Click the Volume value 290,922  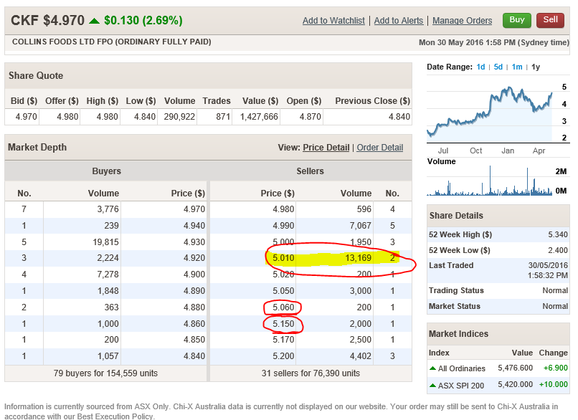(179, 117)
